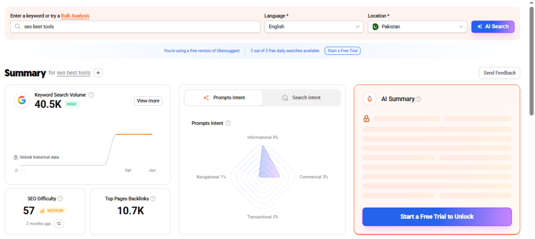Click the SEO difficulty score 57
535x239 pixels.
point(29,211)
